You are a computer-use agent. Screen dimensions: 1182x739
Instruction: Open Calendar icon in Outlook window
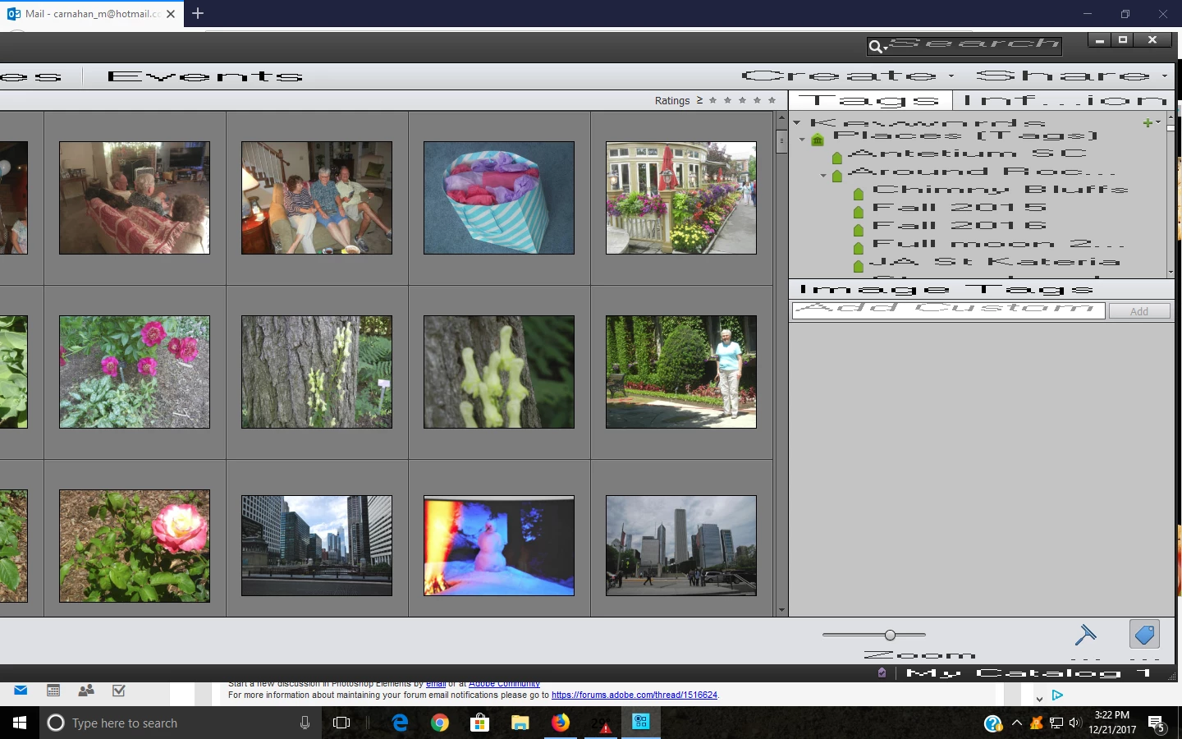pos(53,691)
